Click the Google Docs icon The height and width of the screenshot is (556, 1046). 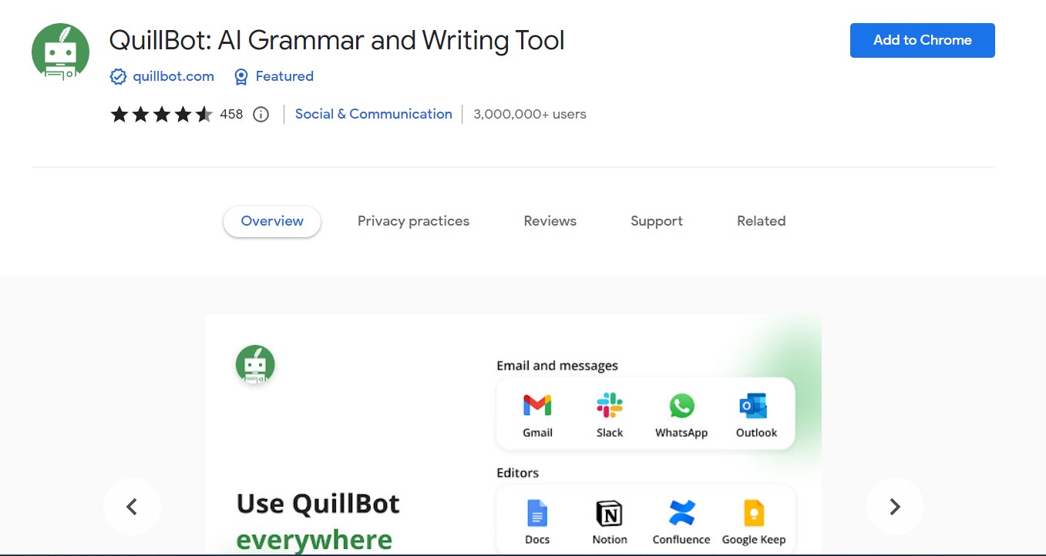coord(536,513)
